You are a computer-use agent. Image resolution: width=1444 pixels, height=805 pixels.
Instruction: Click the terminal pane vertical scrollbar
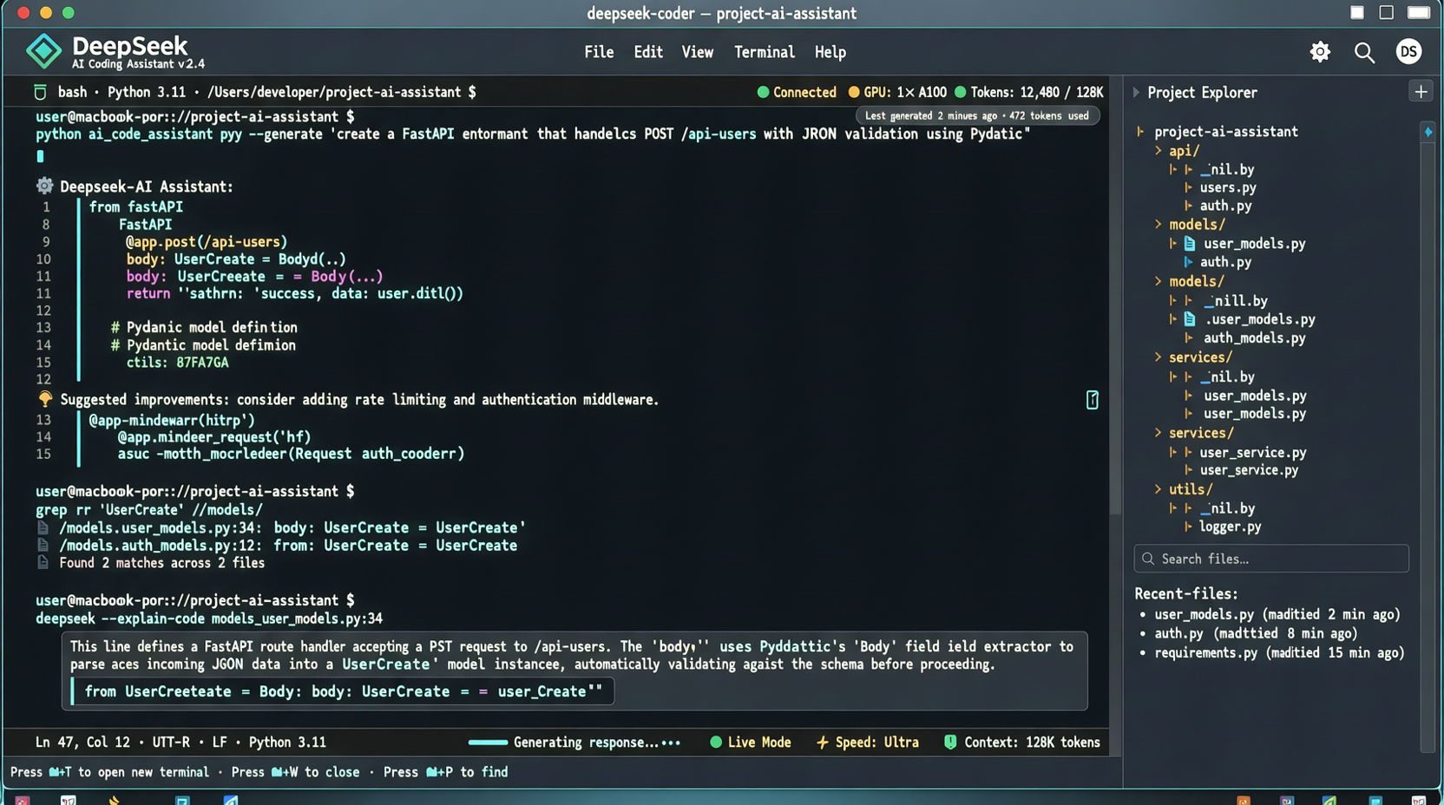[1116, 312]
